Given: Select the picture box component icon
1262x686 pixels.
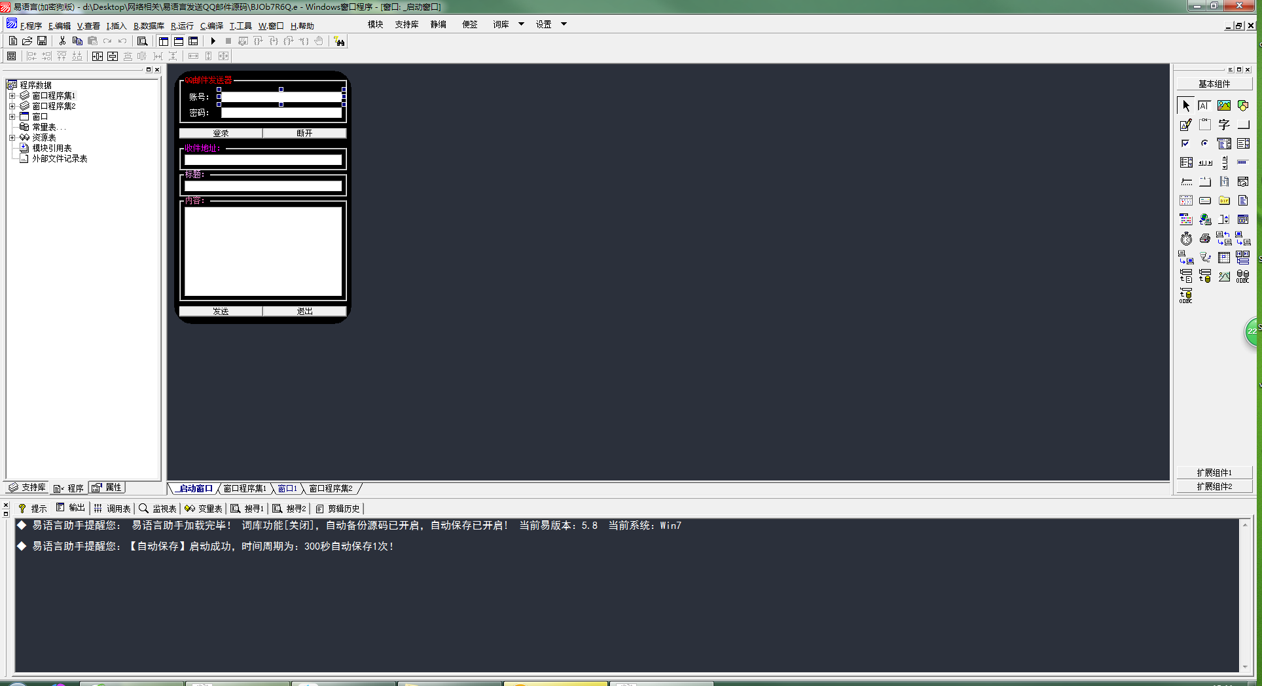Looking at the screenshot, I should tap(1223, 105).
